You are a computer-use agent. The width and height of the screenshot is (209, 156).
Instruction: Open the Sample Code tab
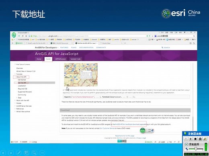(76, 59)
